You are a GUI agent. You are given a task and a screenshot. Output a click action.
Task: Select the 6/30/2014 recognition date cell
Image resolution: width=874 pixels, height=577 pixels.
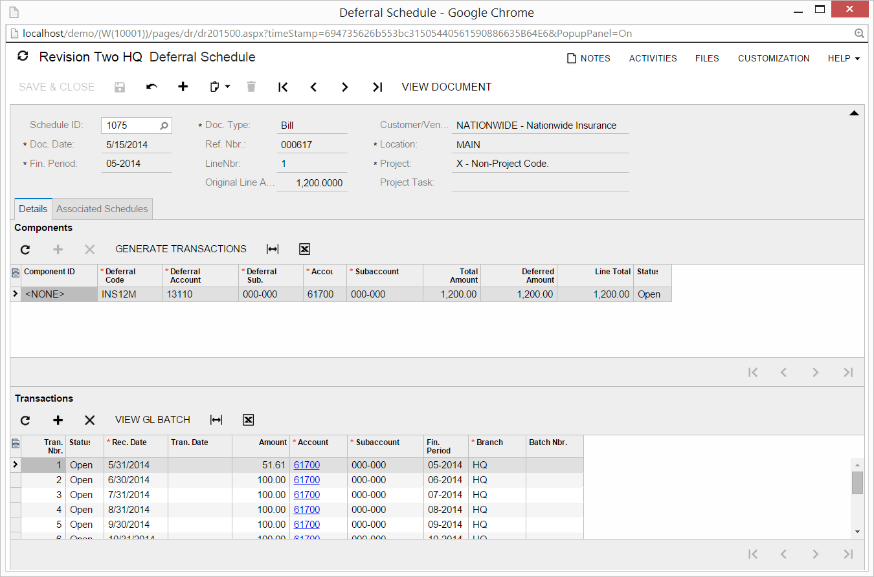click(135, 480)
